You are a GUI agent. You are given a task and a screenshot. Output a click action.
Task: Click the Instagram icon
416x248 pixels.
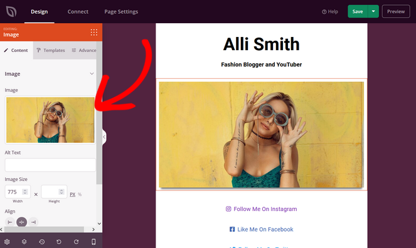tap(228, 209)
